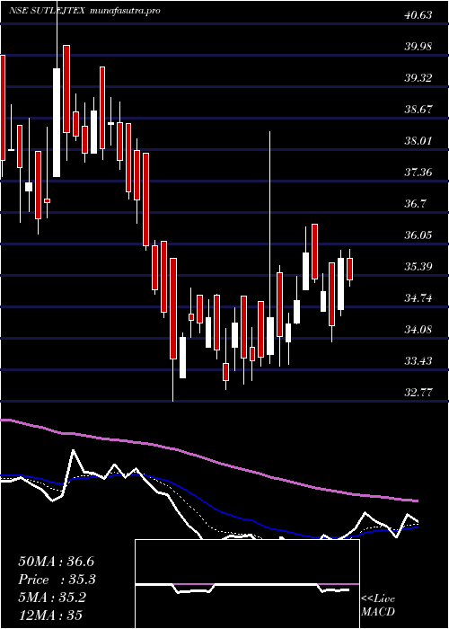Click the NSE SUTLEJTEX chart title

pos(47,11)
